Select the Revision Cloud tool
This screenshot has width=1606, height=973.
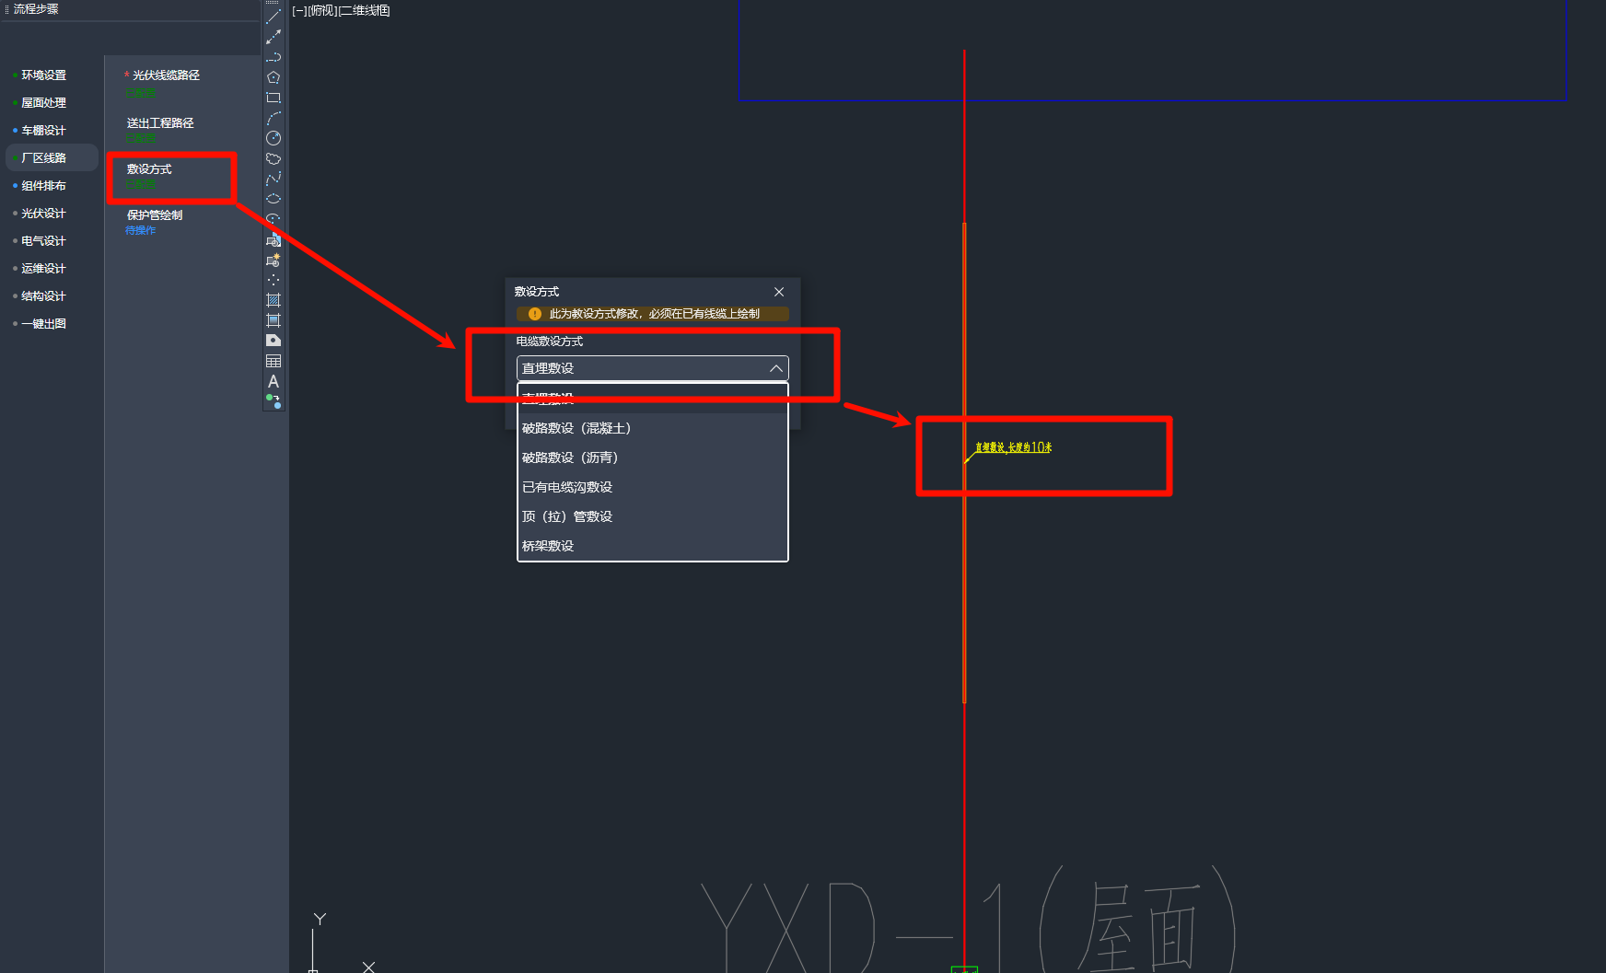273,158
